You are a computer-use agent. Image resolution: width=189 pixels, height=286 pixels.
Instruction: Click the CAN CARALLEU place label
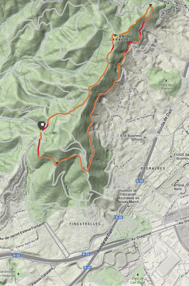(121, 38)
